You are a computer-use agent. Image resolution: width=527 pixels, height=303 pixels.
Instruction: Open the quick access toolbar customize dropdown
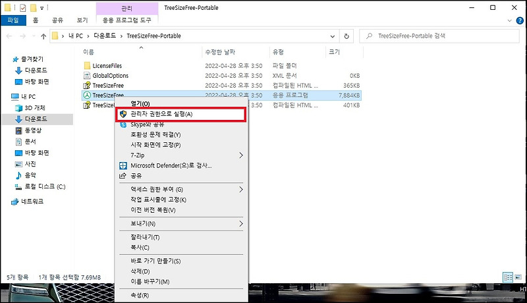(x=42, y=8)
